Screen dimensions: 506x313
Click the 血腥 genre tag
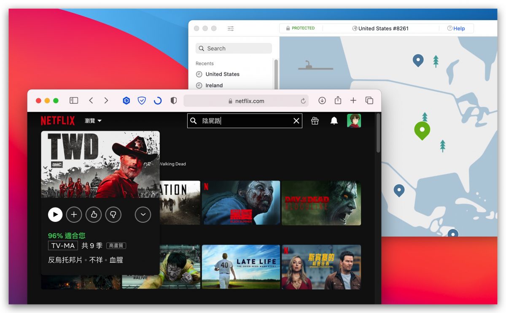[116, 260]
